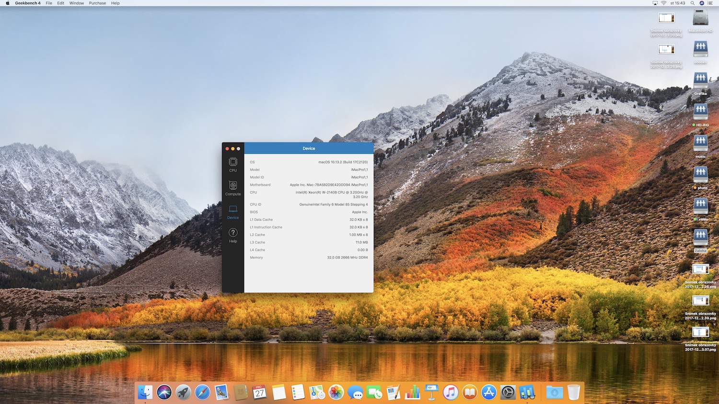Click the L2 Cache value "1.00 MB x 8"
Viewport: 719px width, 404px height.
click(x=359, y=235)
